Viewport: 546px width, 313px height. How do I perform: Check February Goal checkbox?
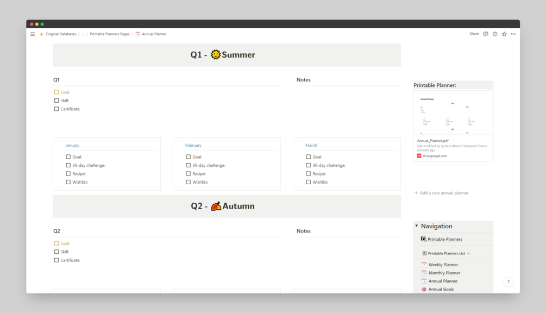tap(189, 157)
